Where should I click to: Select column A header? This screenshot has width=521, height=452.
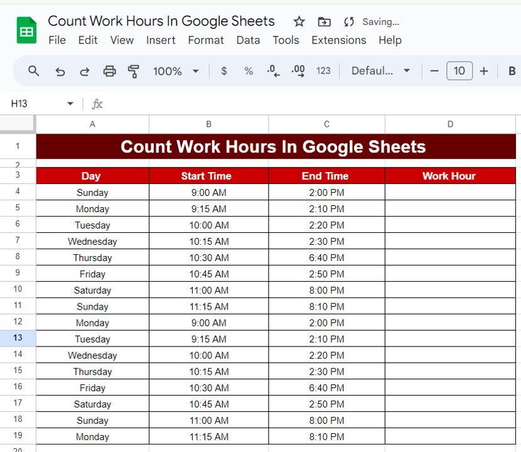click(x=92, y=124)
